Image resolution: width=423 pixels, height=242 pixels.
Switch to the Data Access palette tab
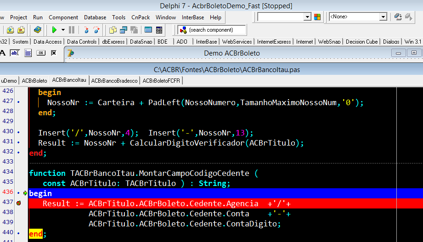(47, 41)
